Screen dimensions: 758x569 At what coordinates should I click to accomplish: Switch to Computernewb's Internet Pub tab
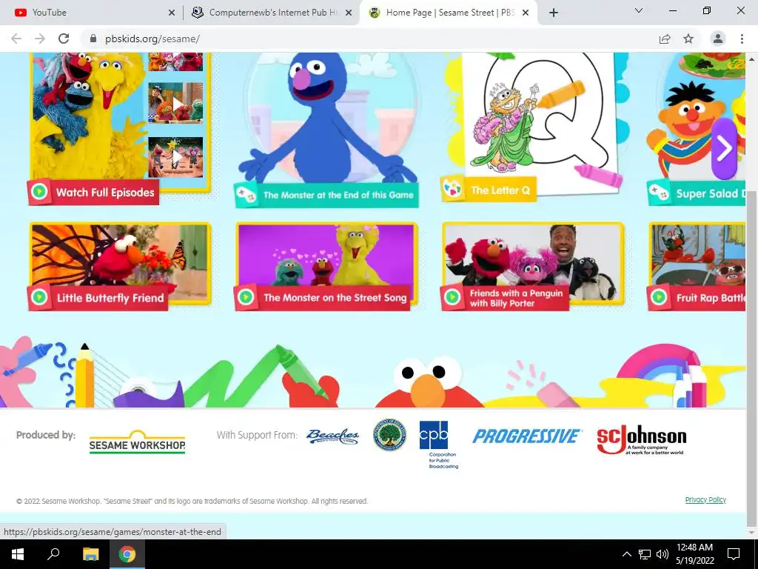[271, 13]
